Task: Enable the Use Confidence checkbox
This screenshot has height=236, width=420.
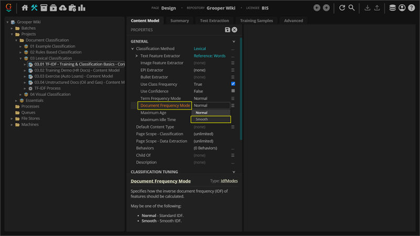Action: tap(233, 91)
